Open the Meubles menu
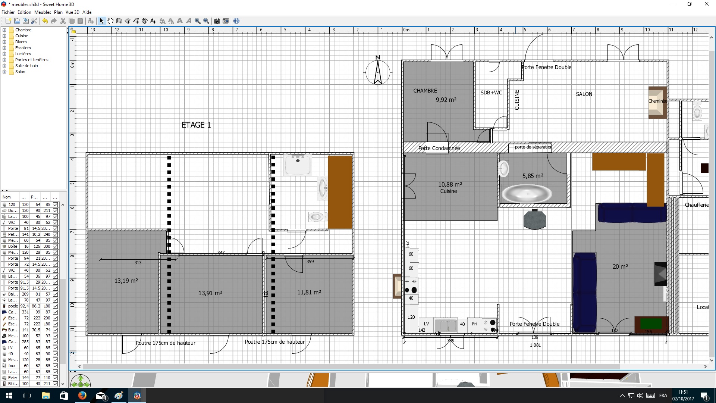716x403 pixels. pyautogui.click(x=43, y=12)
